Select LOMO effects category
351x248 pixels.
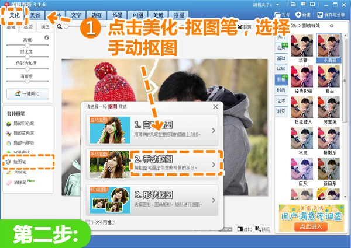[x=281, y=69]
